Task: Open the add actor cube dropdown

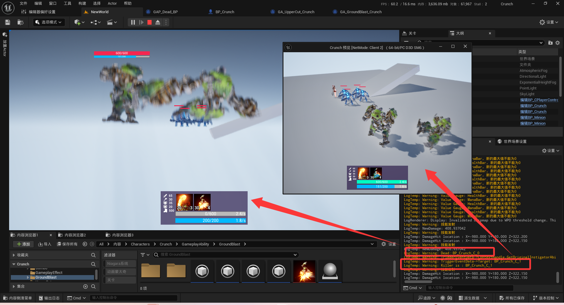Action: [x=79, y=22]
